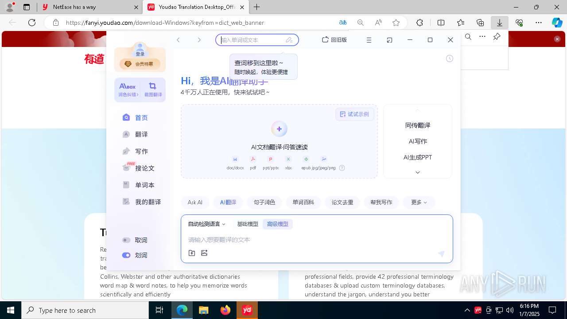This screenshot has width=567, height=319.
Task: Click the upload image icon below input
Action: coord(204,253)
